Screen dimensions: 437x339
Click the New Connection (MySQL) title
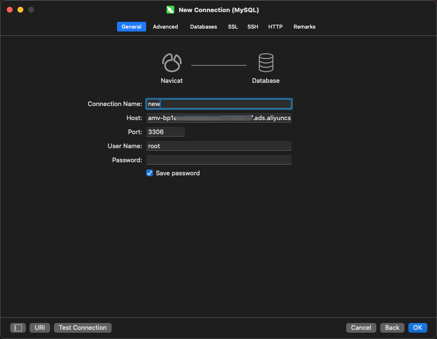(x=219, y=10)
